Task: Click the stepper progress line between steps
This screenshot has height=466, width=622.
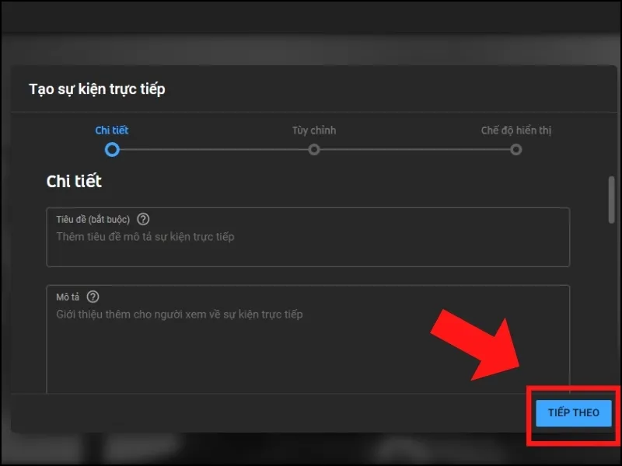Action: [213, 149]
